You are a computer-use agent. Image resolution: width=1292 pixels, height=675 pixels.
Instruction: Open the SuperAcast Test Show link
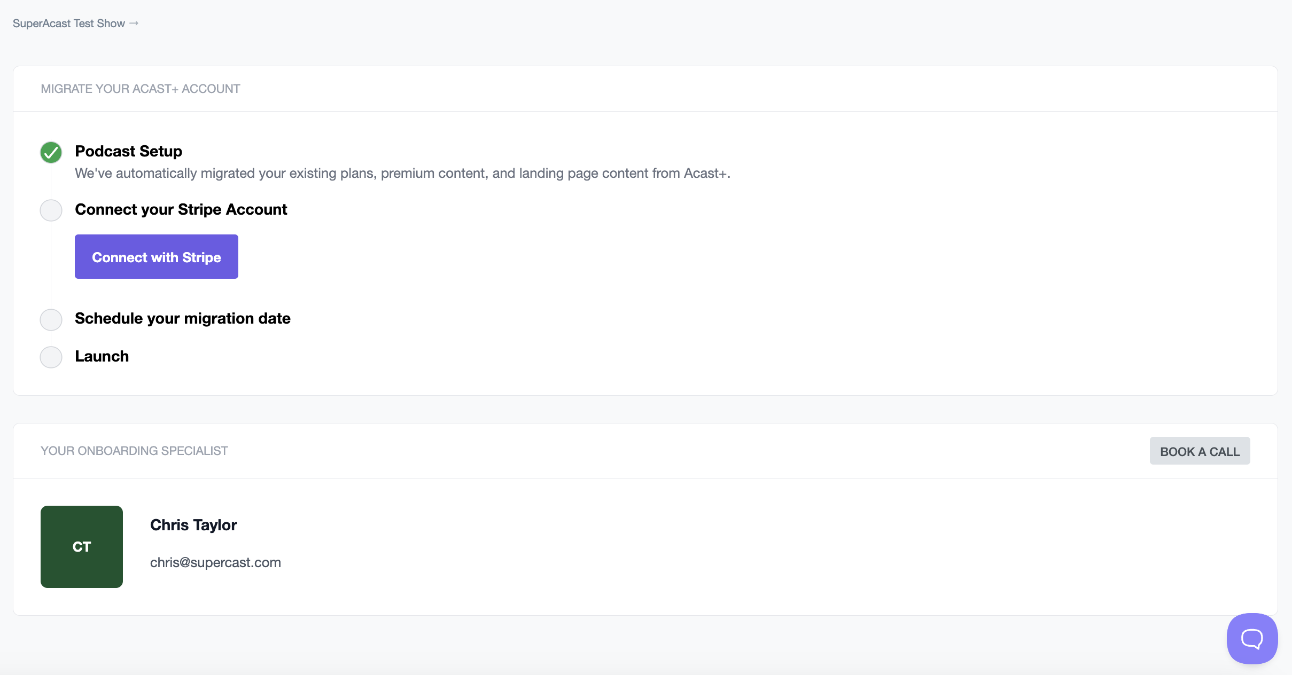tap(75, 23)
